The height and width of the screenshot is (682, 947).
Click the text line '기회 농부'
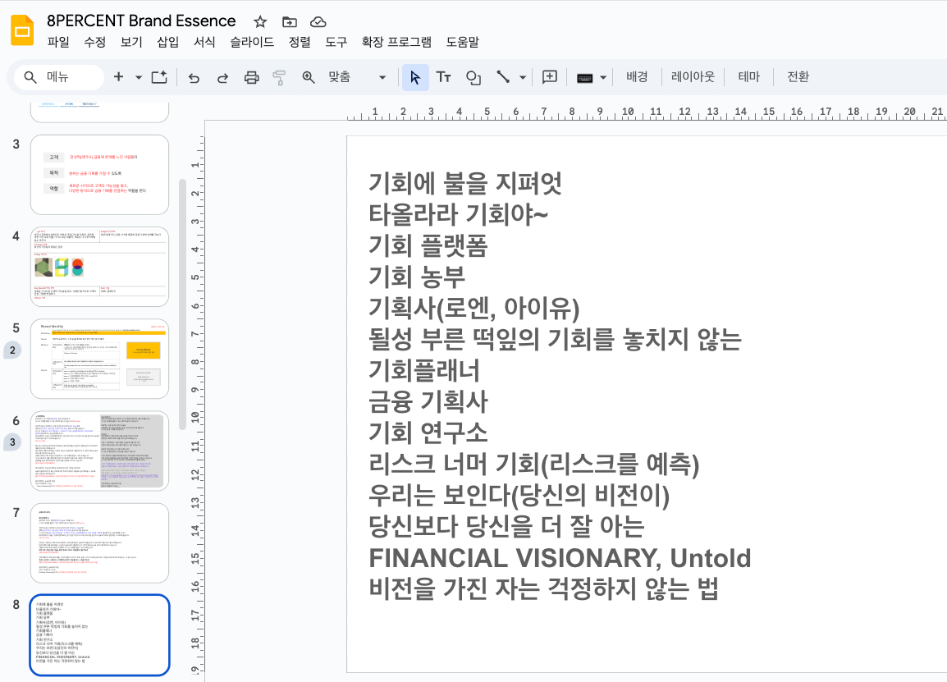point(417,277)
